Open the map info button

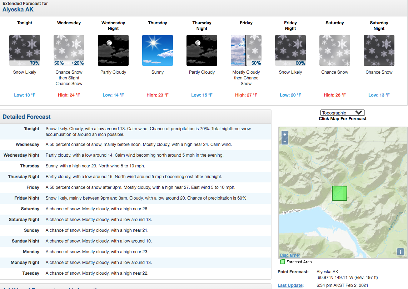(400, 252)
